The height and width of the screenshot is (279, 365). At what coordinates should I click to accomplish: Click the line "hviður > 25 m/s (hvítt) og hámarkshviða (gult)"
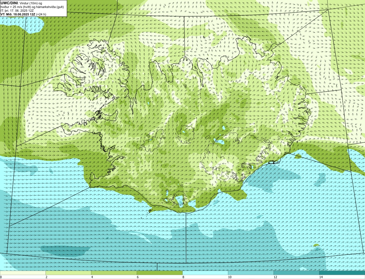point(32,7)
